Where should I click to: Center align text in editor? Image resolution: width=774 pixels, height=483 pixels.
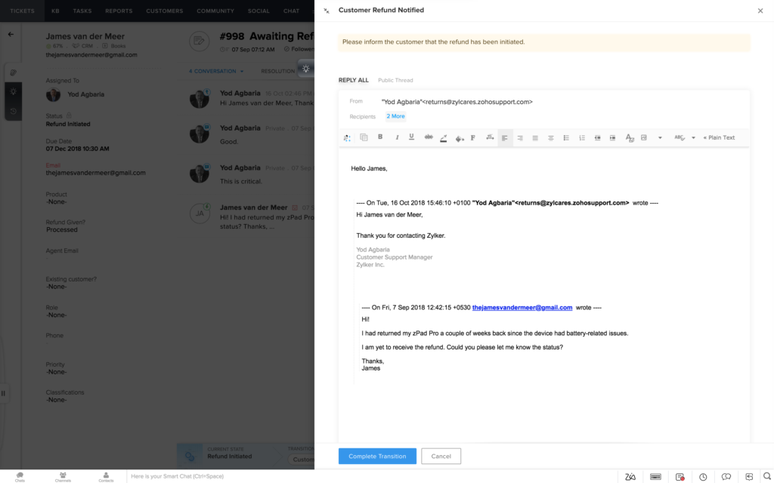550,138
